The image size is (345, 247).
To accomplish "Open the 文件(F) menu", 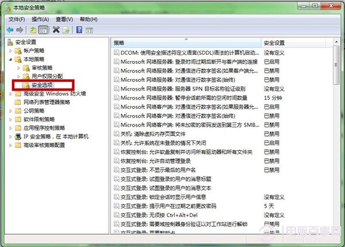I will click(x=17, y=20).
